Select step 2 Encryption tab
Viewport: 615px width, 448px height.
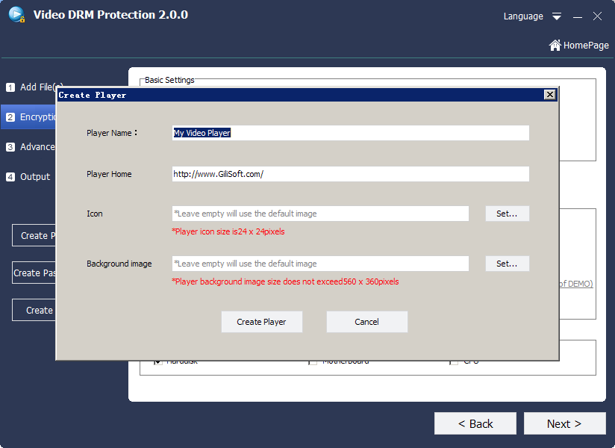click(29, 117)
